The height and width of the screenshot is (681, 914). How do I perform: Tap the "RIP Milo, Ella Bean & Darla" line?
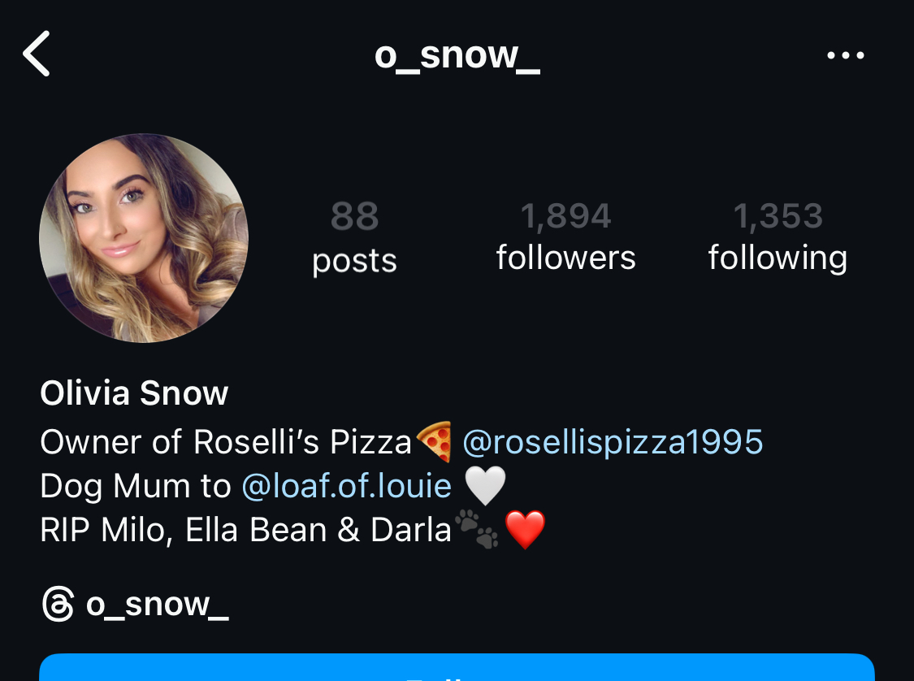[x=246, y=530]
